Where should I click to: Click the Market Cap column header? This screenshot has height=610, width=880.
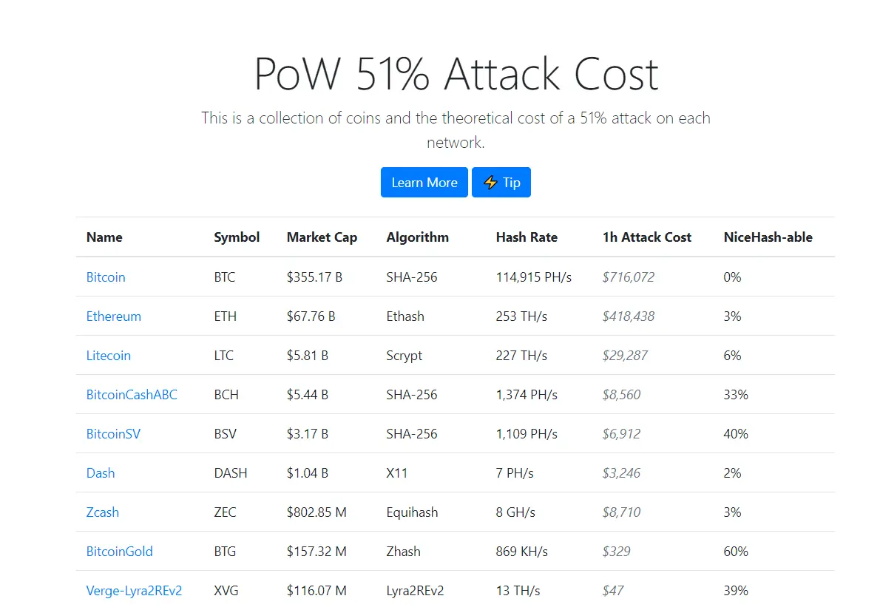(322, 237)
